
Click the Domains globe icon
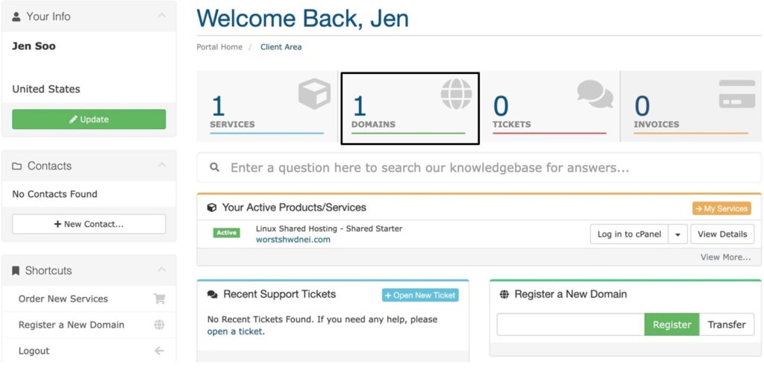457,93
